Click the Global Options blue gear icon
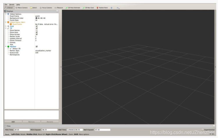The height and width of the screenshot is (138, 218). click(8, 14)
